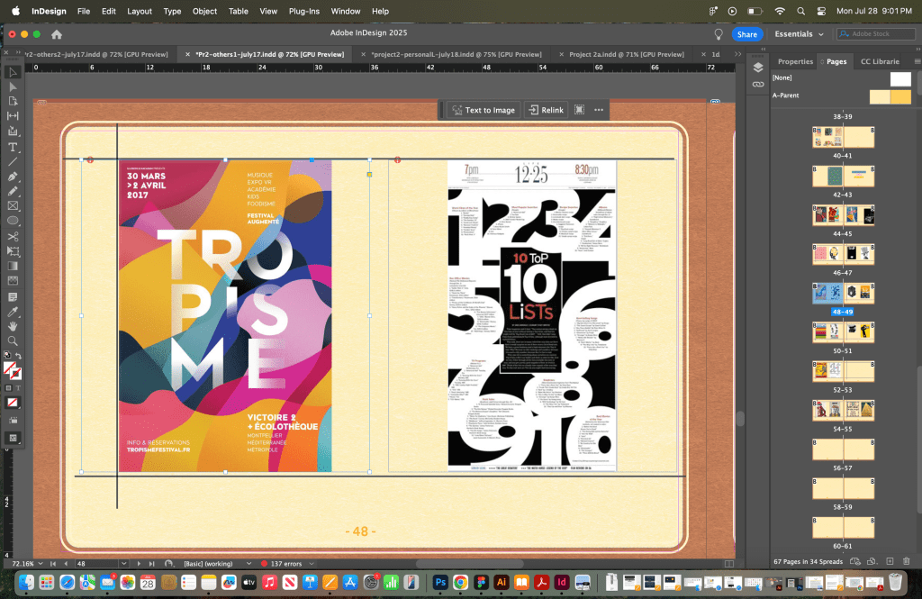Viewport: 922px width, 599px height.
Task: Swap fill and stroke colors
Action: [19, 357]
